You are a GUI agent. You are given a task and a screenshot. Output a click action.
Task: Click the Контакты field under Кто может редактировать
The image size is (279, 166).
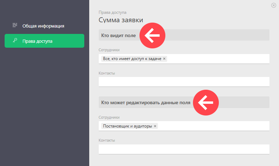coord(184,149)
